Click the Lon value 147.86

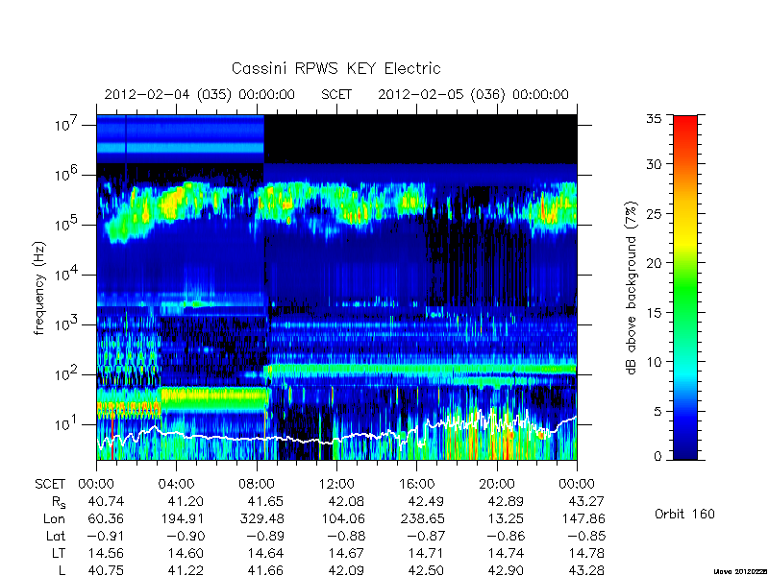583,518
